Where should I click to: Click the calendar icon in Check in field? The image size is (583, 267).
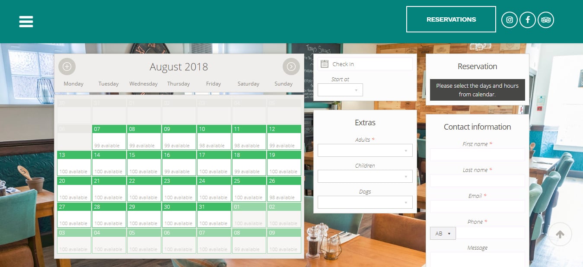(x=325, y=64)
